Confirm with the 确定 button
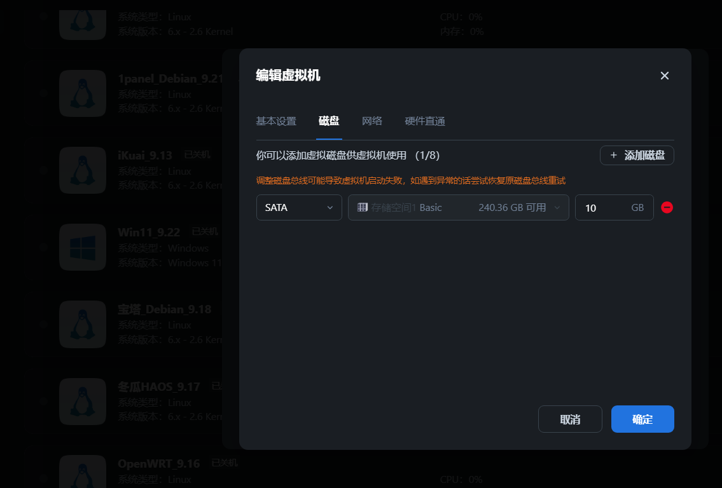Screen dimensions: 722x488 pyautogui.click(x=642, y=419)
